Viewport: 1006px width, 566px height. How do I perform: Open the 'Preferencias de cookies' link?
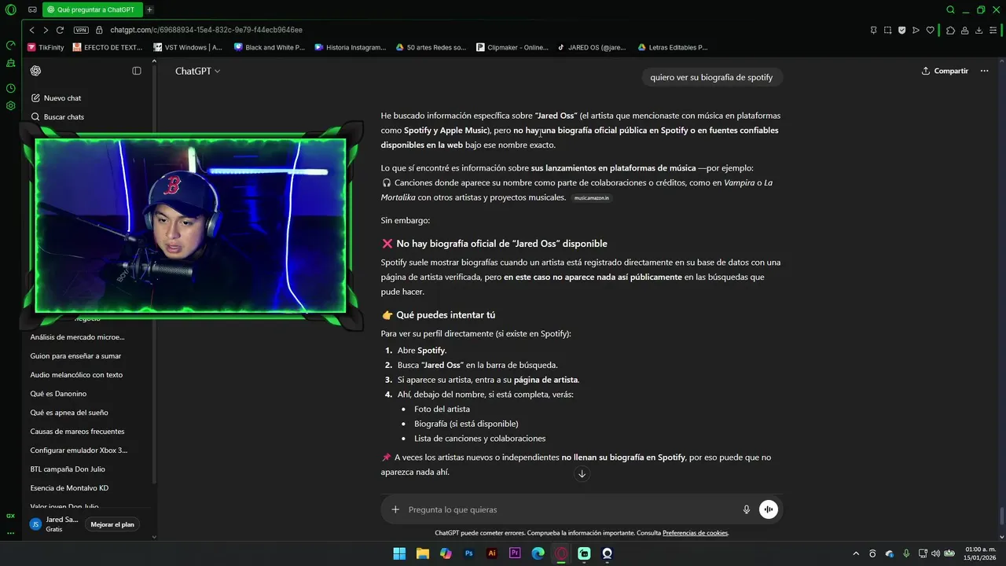point(695,533)
